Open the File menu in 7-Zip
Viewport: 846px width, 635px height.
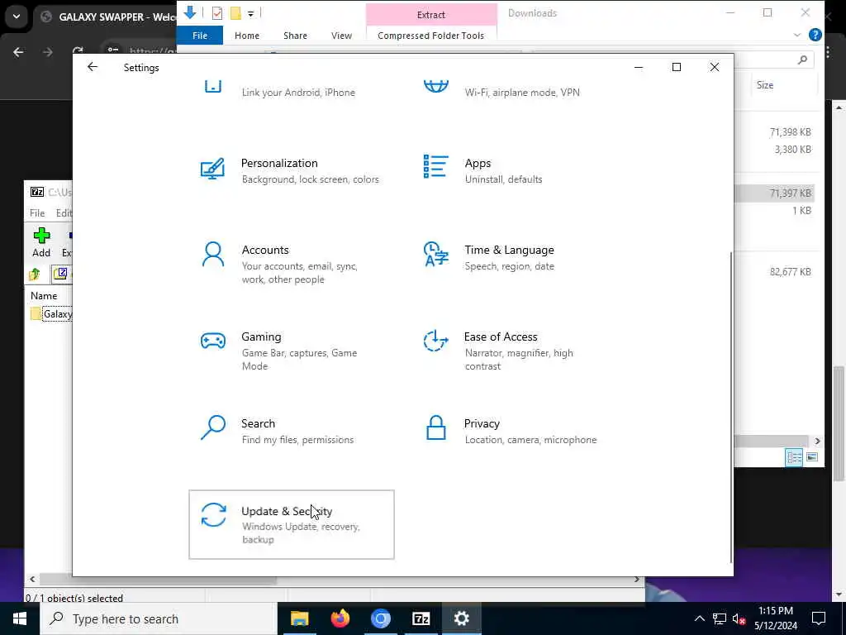pyautogui.click(x=37, y=212)
